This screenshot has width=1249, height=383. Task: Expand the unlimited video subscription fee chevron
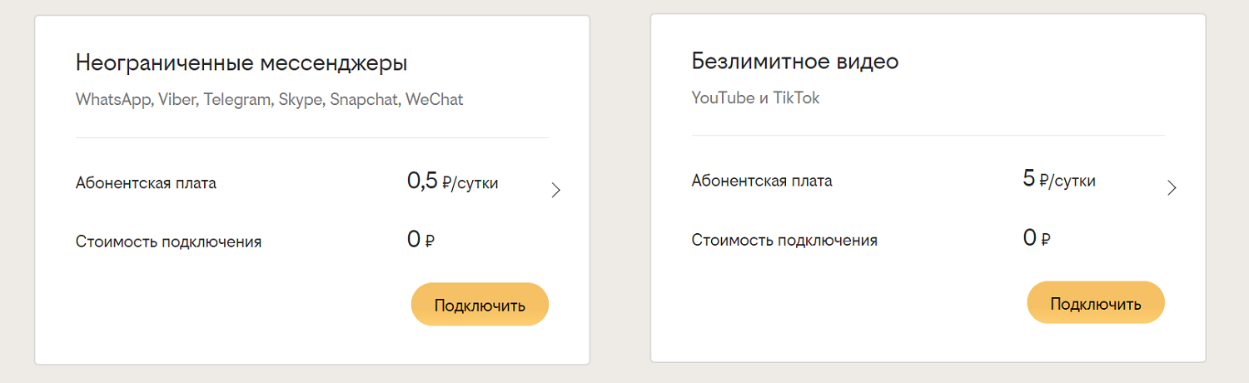(x=1172, y=188)
